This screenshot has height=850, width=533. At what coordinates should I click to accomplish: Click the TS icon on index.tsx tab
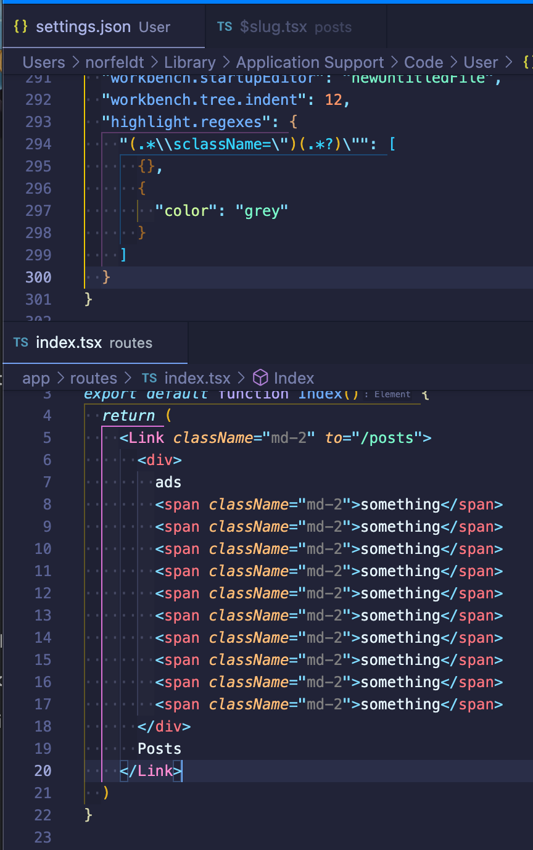pyautogui.click(x=20, y=342)
